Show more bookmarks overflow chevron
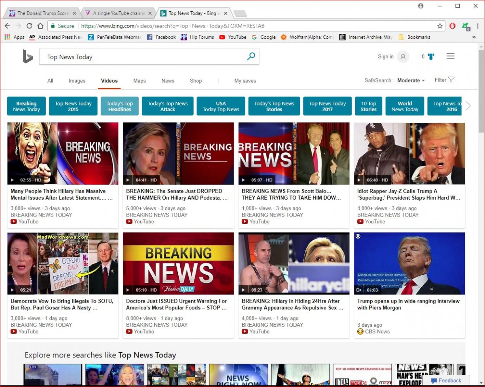 click(x=474, y=37)
